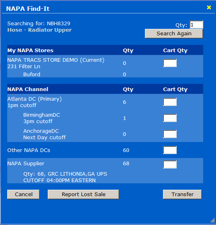
Task: Click the Report Lost Sale button
Action: point(84,195)
